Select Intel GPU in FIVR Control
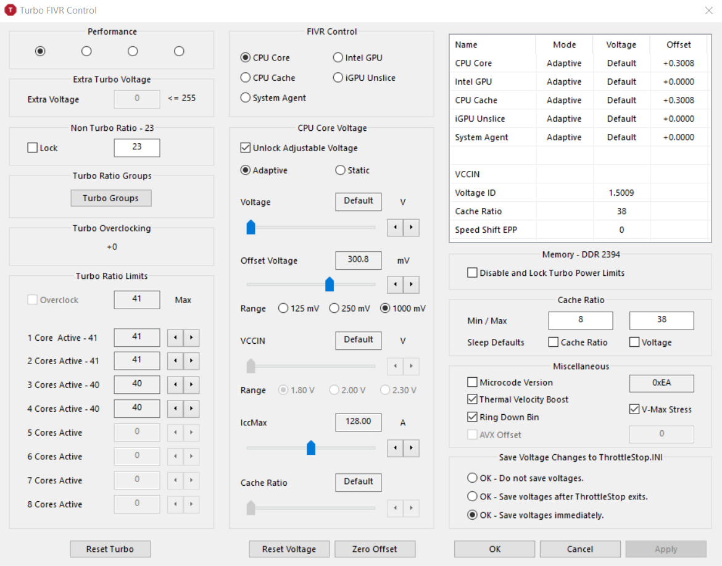Screen dimensions: 722x566 click(x=358, y=57)
